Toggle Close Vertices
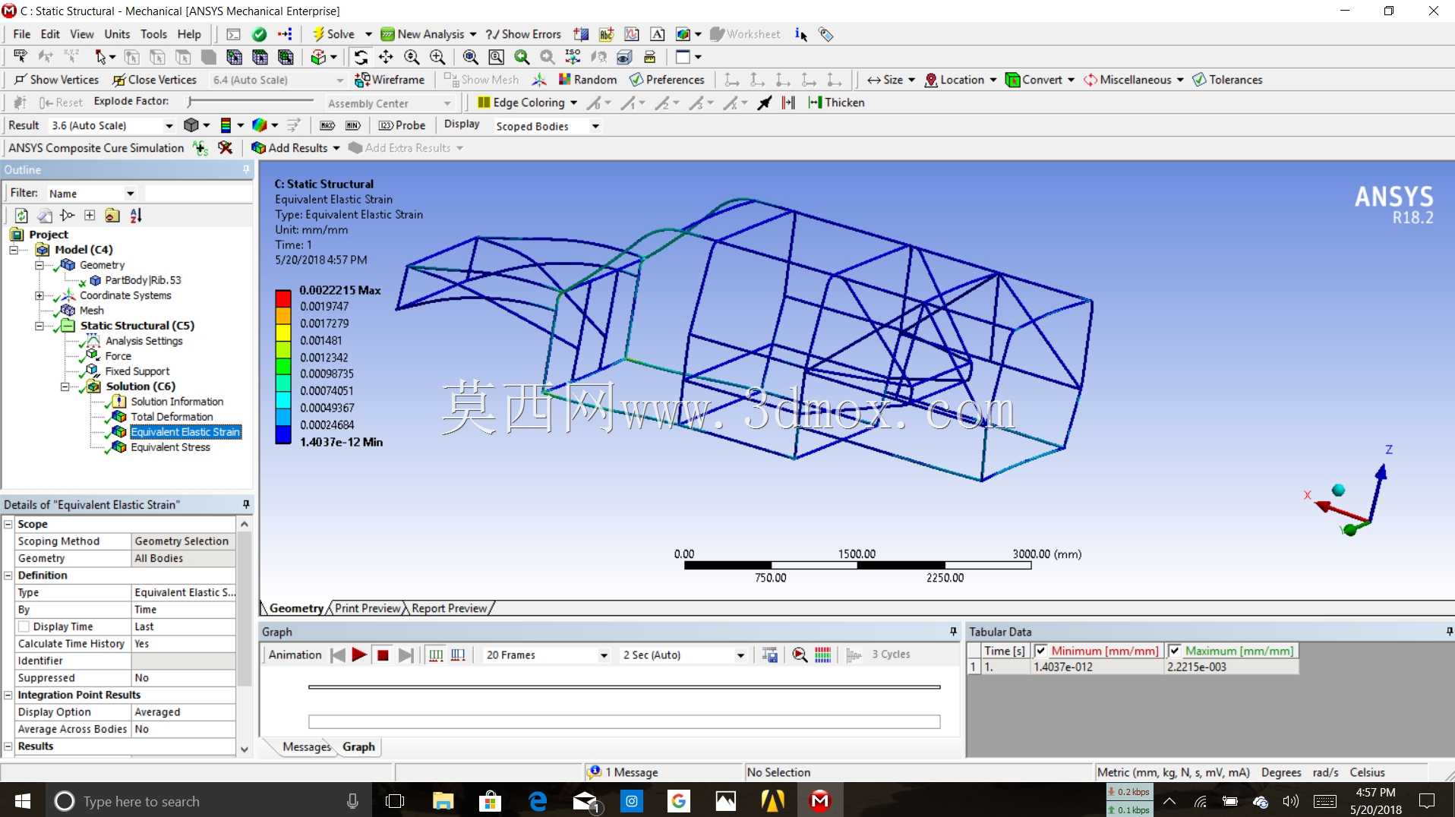The height and width of the screenshot is (817, 1455). click(154, 80)
